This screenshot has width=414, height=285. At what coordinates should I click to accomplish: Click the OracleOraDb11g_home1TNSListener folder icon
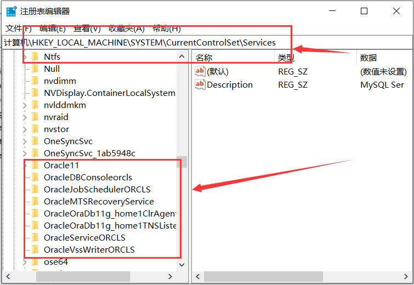35,226
